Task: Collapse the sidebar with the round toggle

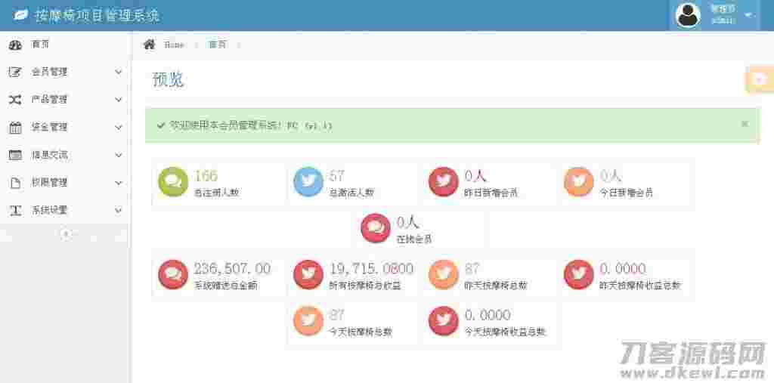Action: (x=65, y=234)
